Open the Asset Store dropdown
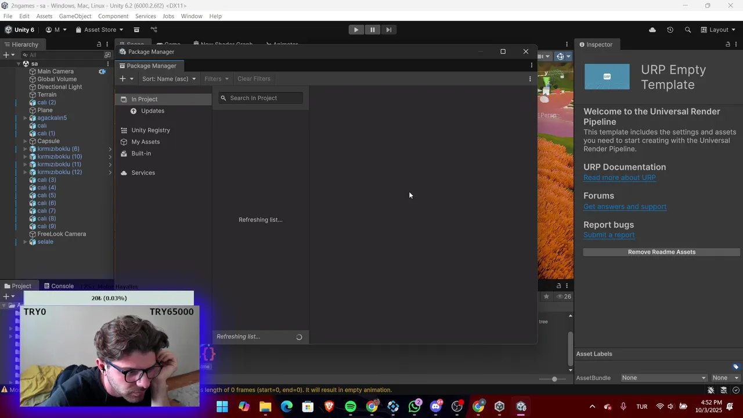The image size is (743, 418). 99,30
